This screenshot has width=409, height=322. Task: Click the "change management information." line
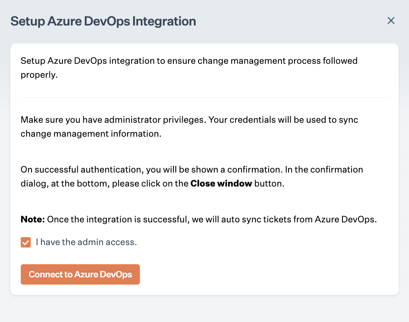pyautogui.click(x=91, y=134)
